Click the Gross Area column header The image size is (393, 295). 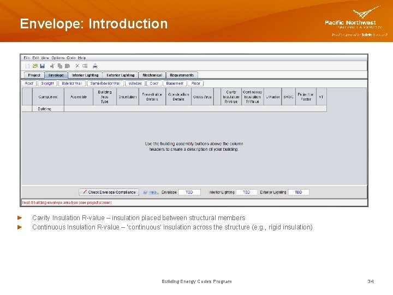point(203,97)
